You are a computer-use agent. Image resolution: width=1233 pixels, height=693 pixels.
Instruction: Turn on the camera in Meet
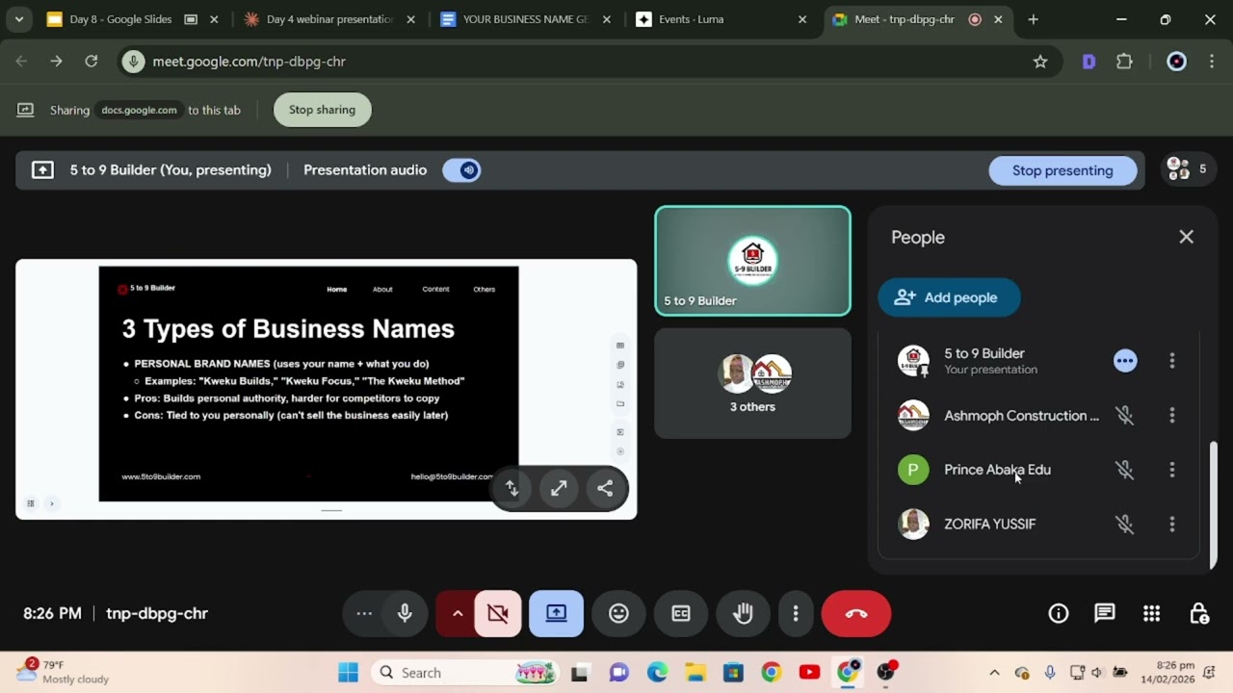[x=498, y=614]
